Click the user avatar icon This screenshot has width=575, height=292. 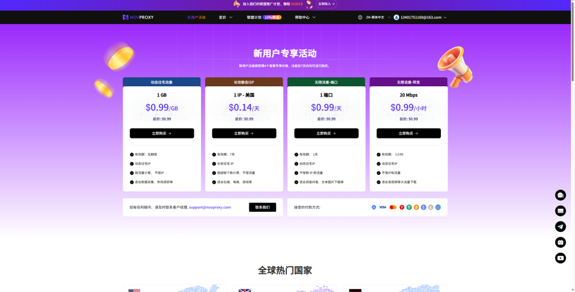coord(396,17)
